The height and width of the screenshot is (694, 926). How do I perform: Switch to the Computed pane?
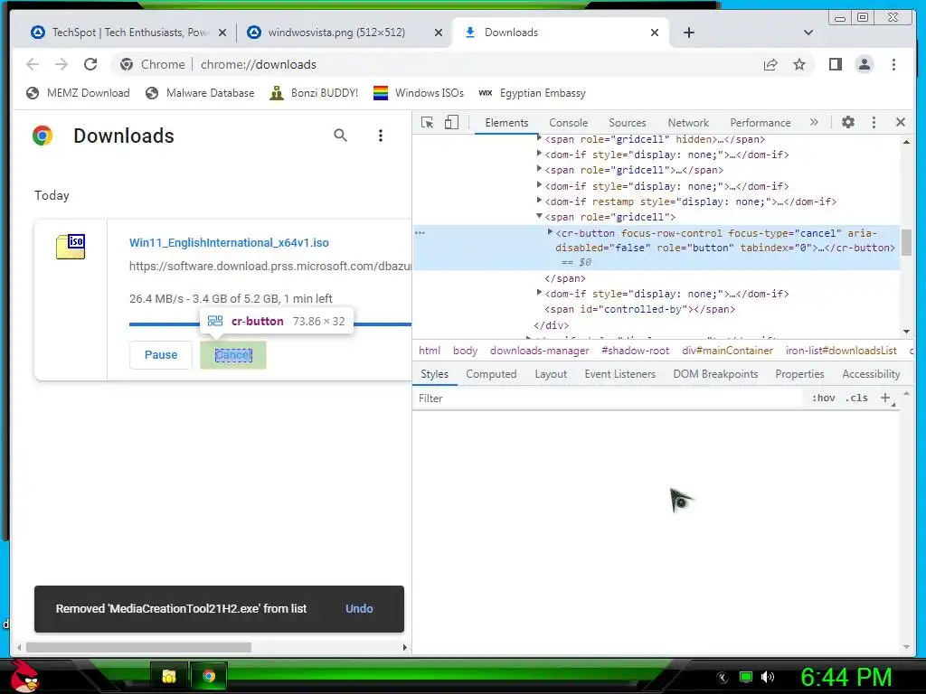pyautogui.click(x=491, y=374)
